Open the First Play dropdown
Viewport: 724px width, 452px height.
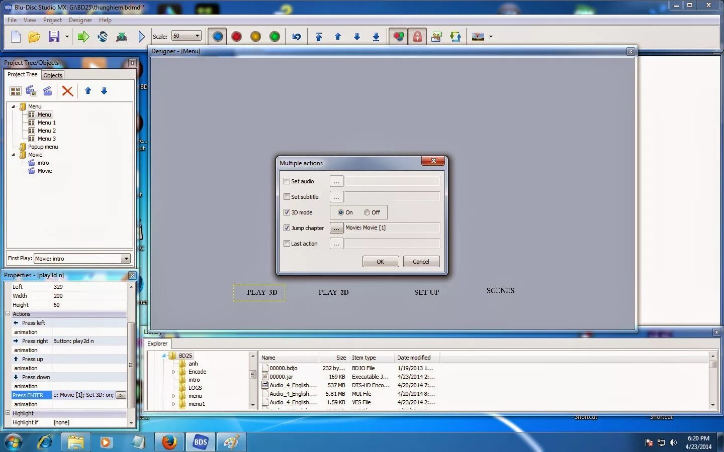126,259
